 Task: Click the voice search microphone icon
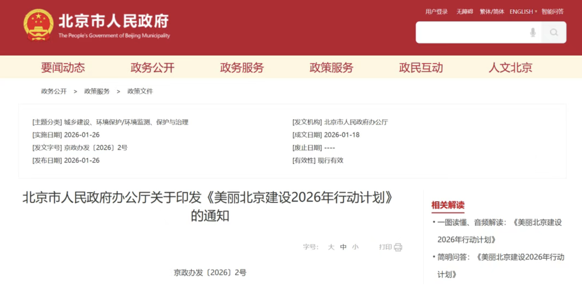(x=533, y=32)
